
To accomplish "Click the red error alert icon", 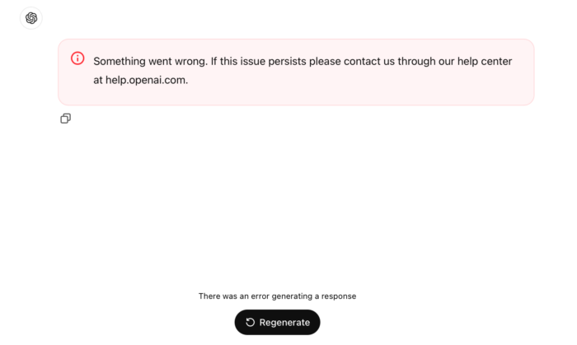I will point(77,58).
